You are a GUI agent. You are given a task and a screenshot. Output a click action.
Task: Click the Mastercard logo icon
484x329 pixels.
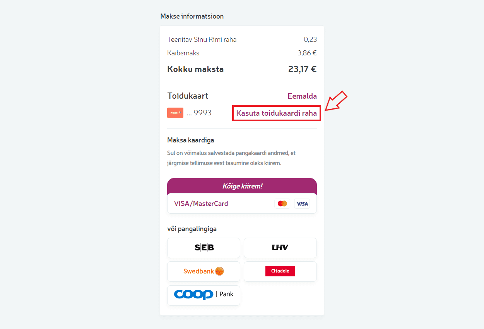[x=282, y=204]
